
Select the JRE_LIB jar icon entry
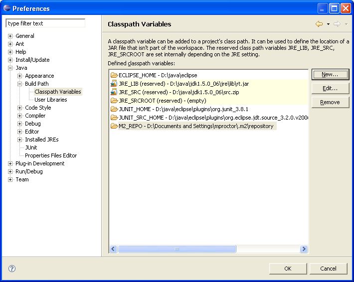(x=114, y=84)
